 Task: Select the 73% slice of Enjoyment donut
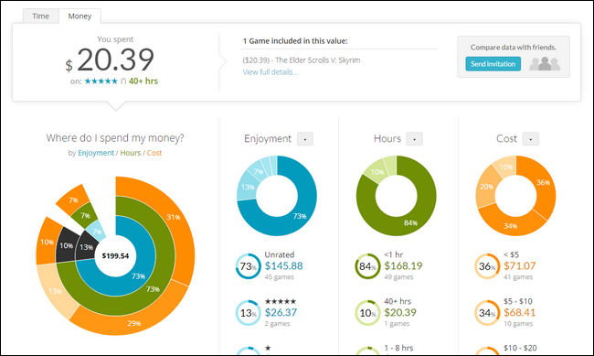click(x=299, y=216)
